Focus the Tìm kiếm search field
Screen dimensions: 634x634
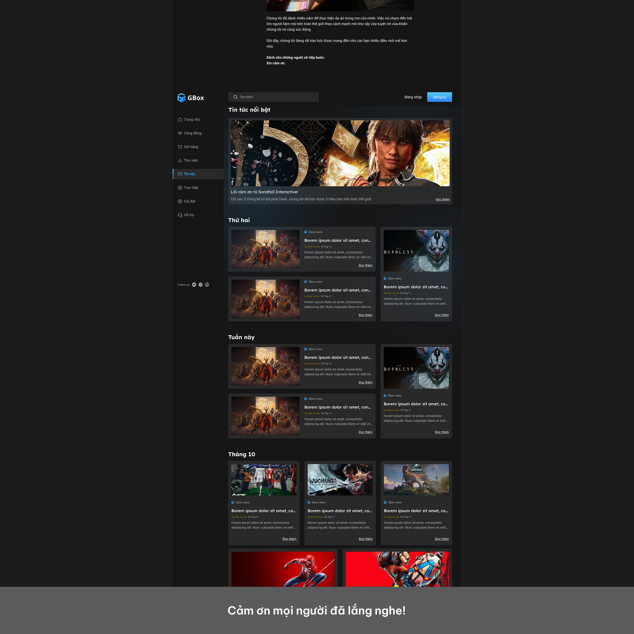(x=273, y=97)
